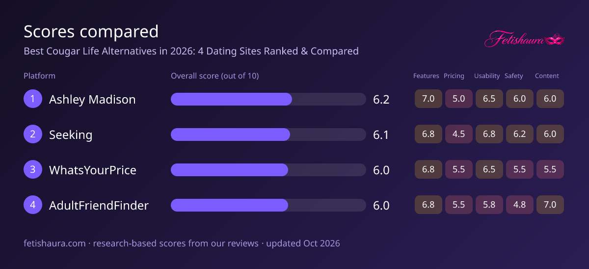Click the WhatsYourPrice platform name
This screenshot has height=269, width=589.
coord(93,170)
